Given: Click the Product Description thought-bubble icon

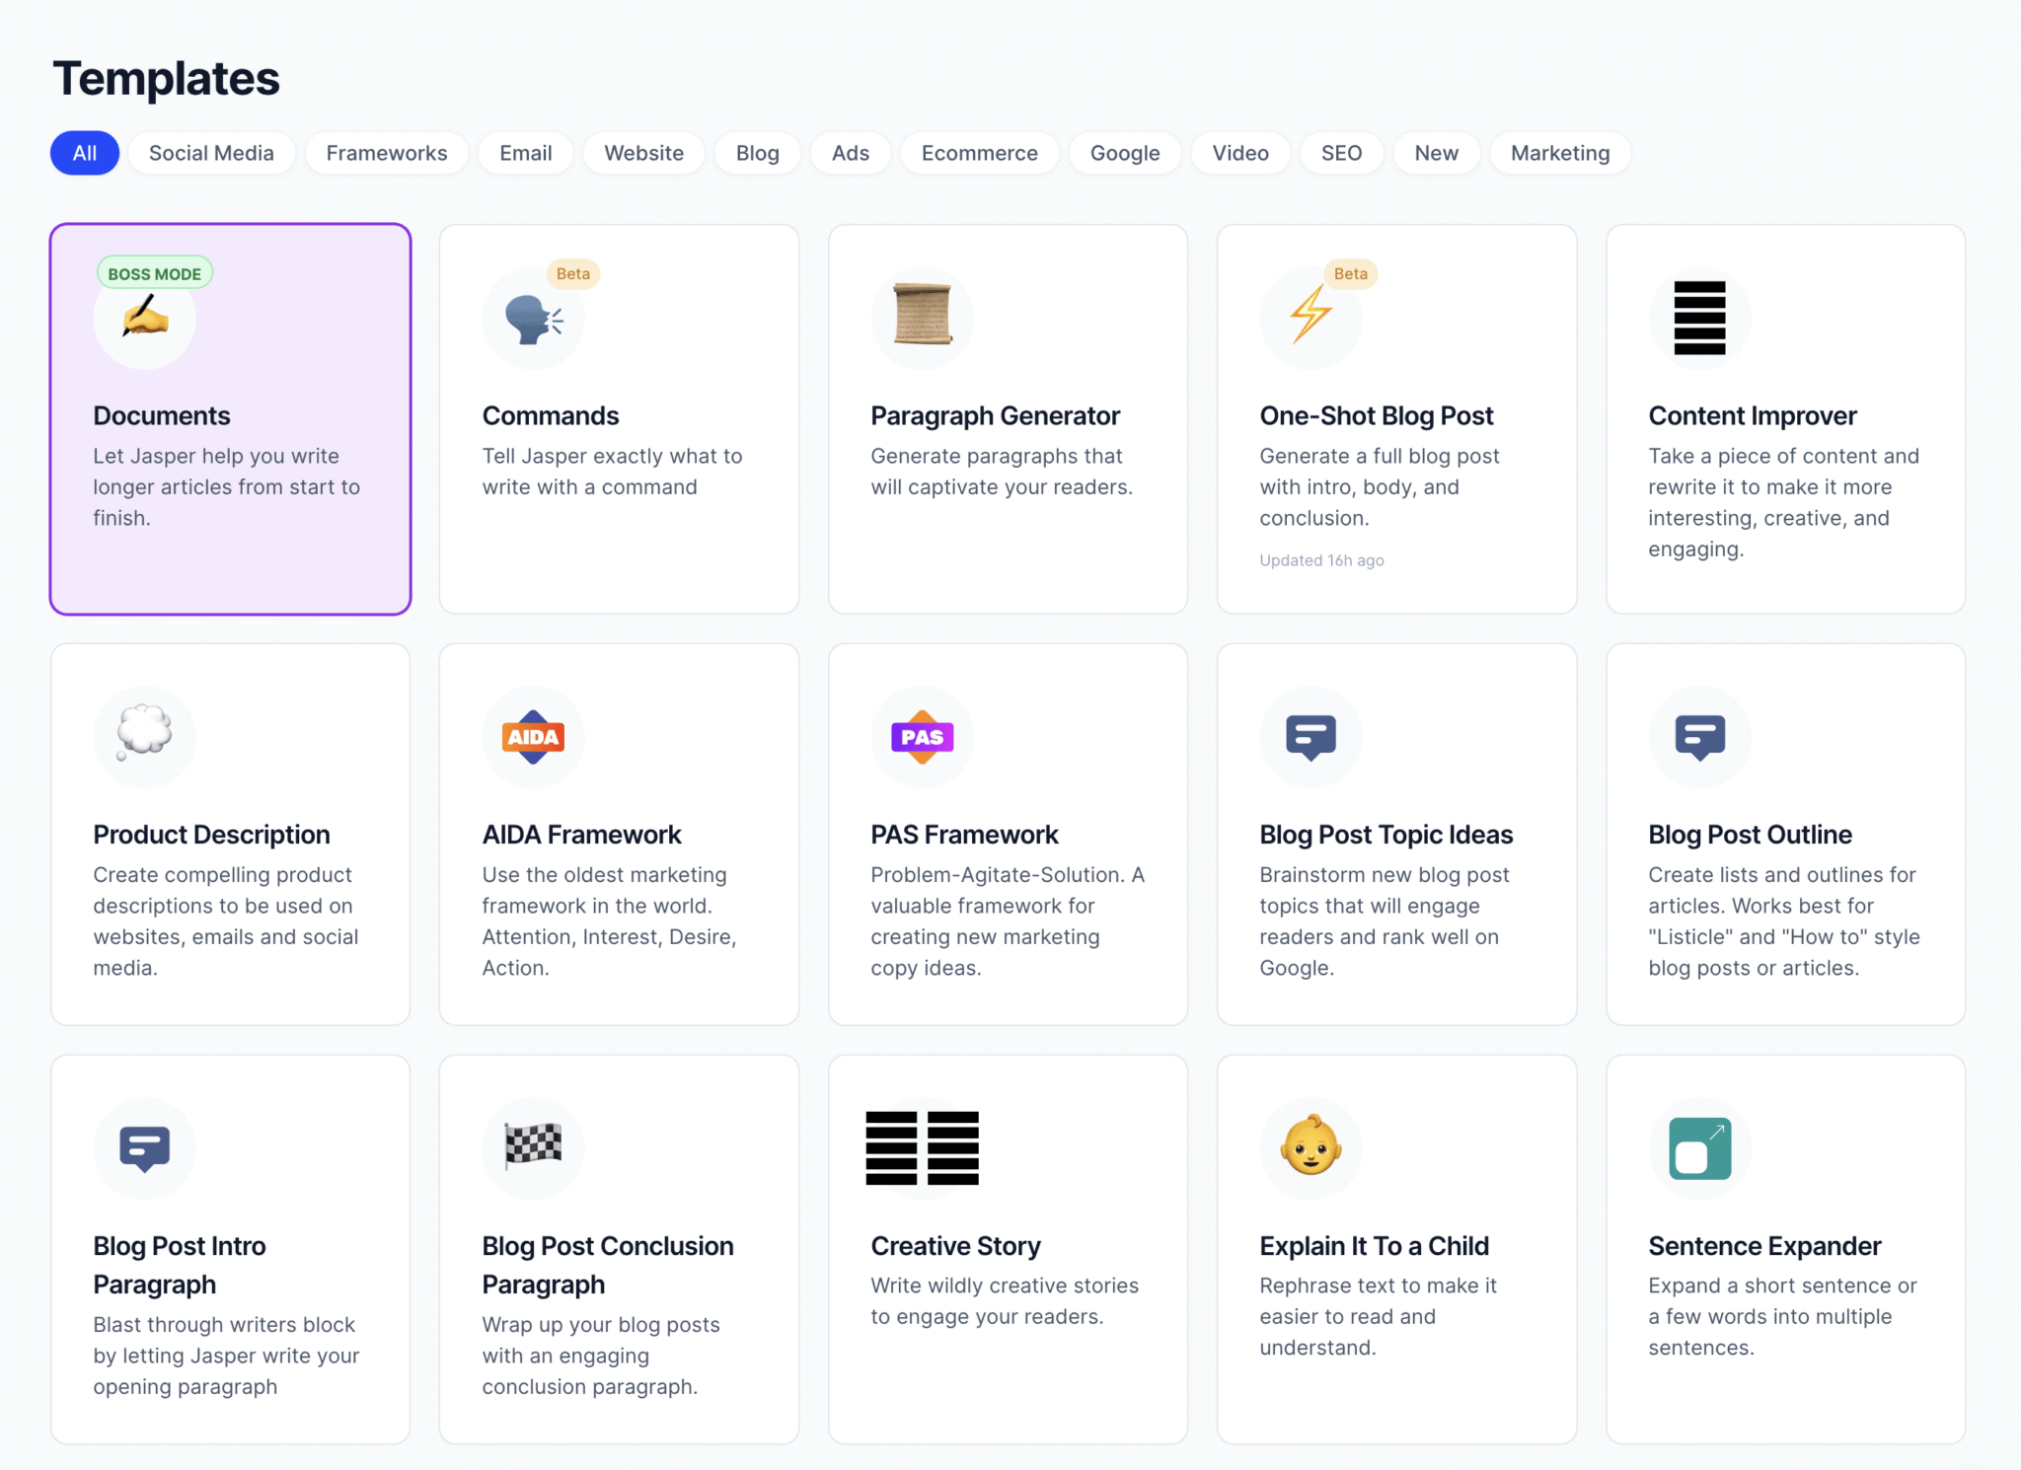Looking at the screenshot, I should coord(145,733).
